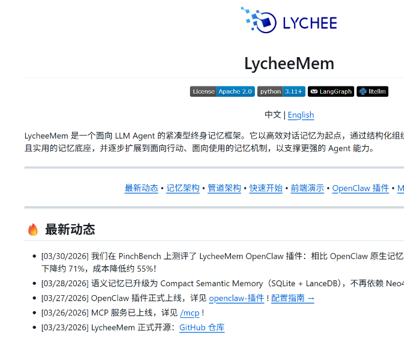This screenshot has width=404, height=339.
Task: Navigate to 快速开始 section
Action: click(x=266, y=188)
